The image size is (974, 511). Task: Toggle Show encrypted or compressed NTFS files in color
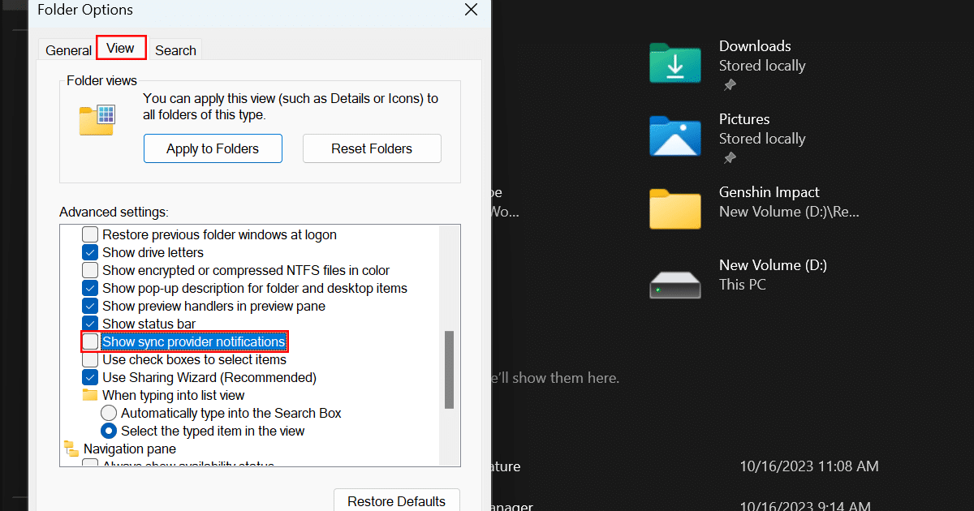[90, 270]
